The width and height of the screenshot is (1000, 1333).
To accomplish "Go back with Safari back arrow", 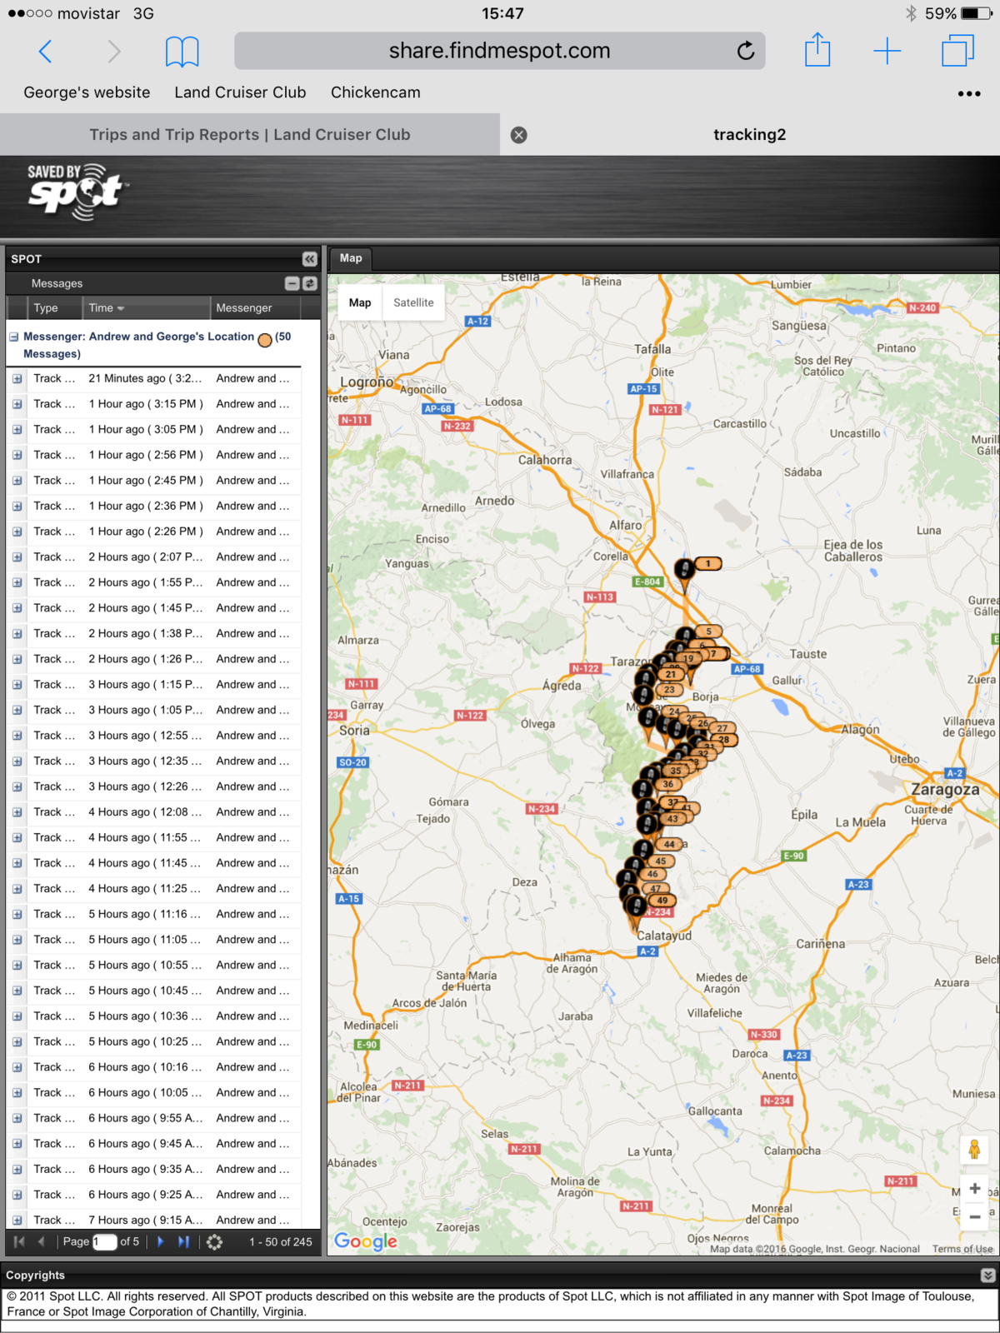I will click(46, 52).
